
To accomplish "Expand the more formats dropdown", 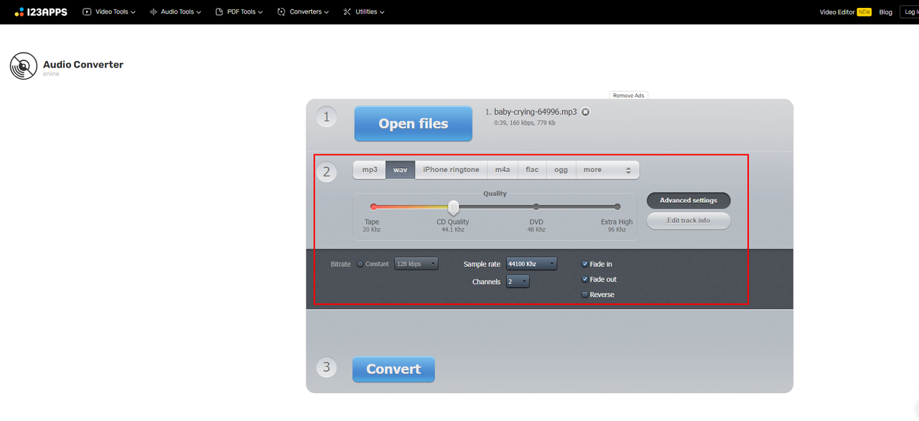I will [x=607, y=170].
